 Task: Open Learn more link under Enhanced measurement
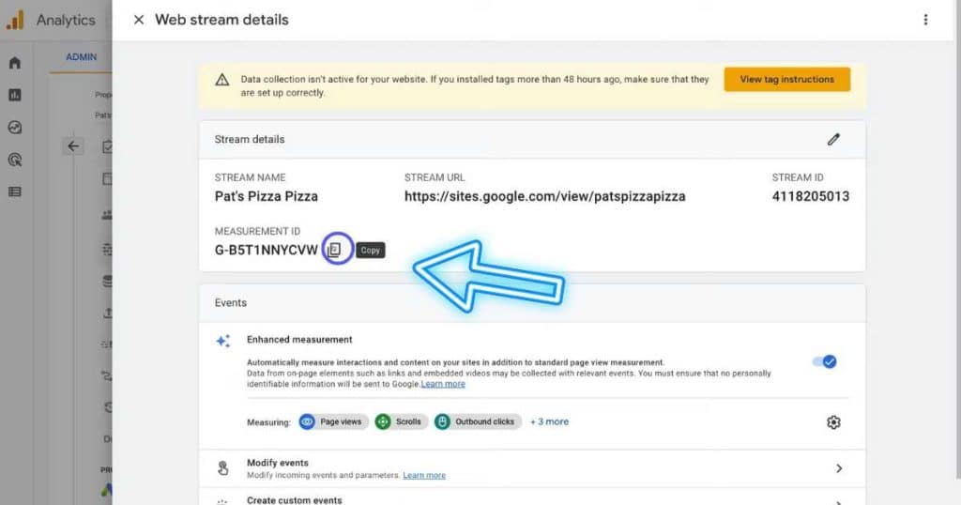(443, 384)
